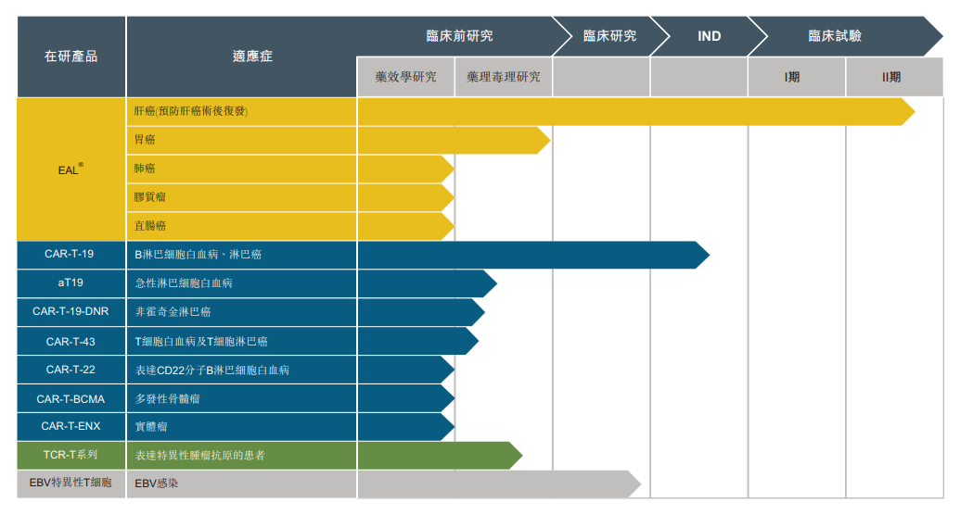The height and width of the screenshot is (515, 973).
Task: Click the CAR-T-BCMA product cell
Action: pos(71,398)
